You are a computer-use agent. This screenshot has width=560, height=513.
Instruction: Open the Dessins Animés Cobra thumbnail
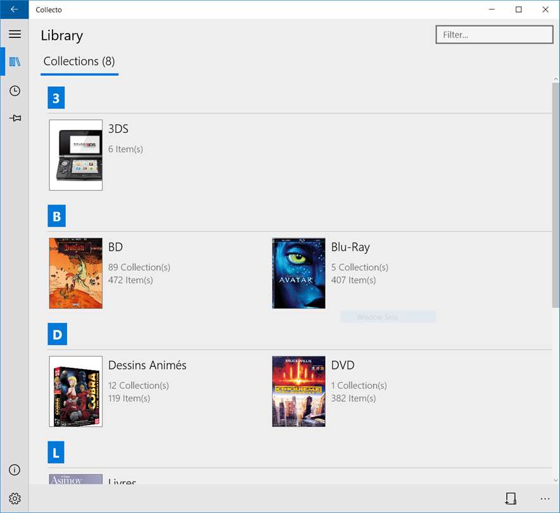click(x=76, y=391)
